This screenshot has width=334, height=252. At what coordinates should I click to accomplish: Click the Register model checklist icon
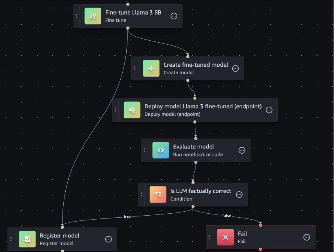tap(27, 239)
